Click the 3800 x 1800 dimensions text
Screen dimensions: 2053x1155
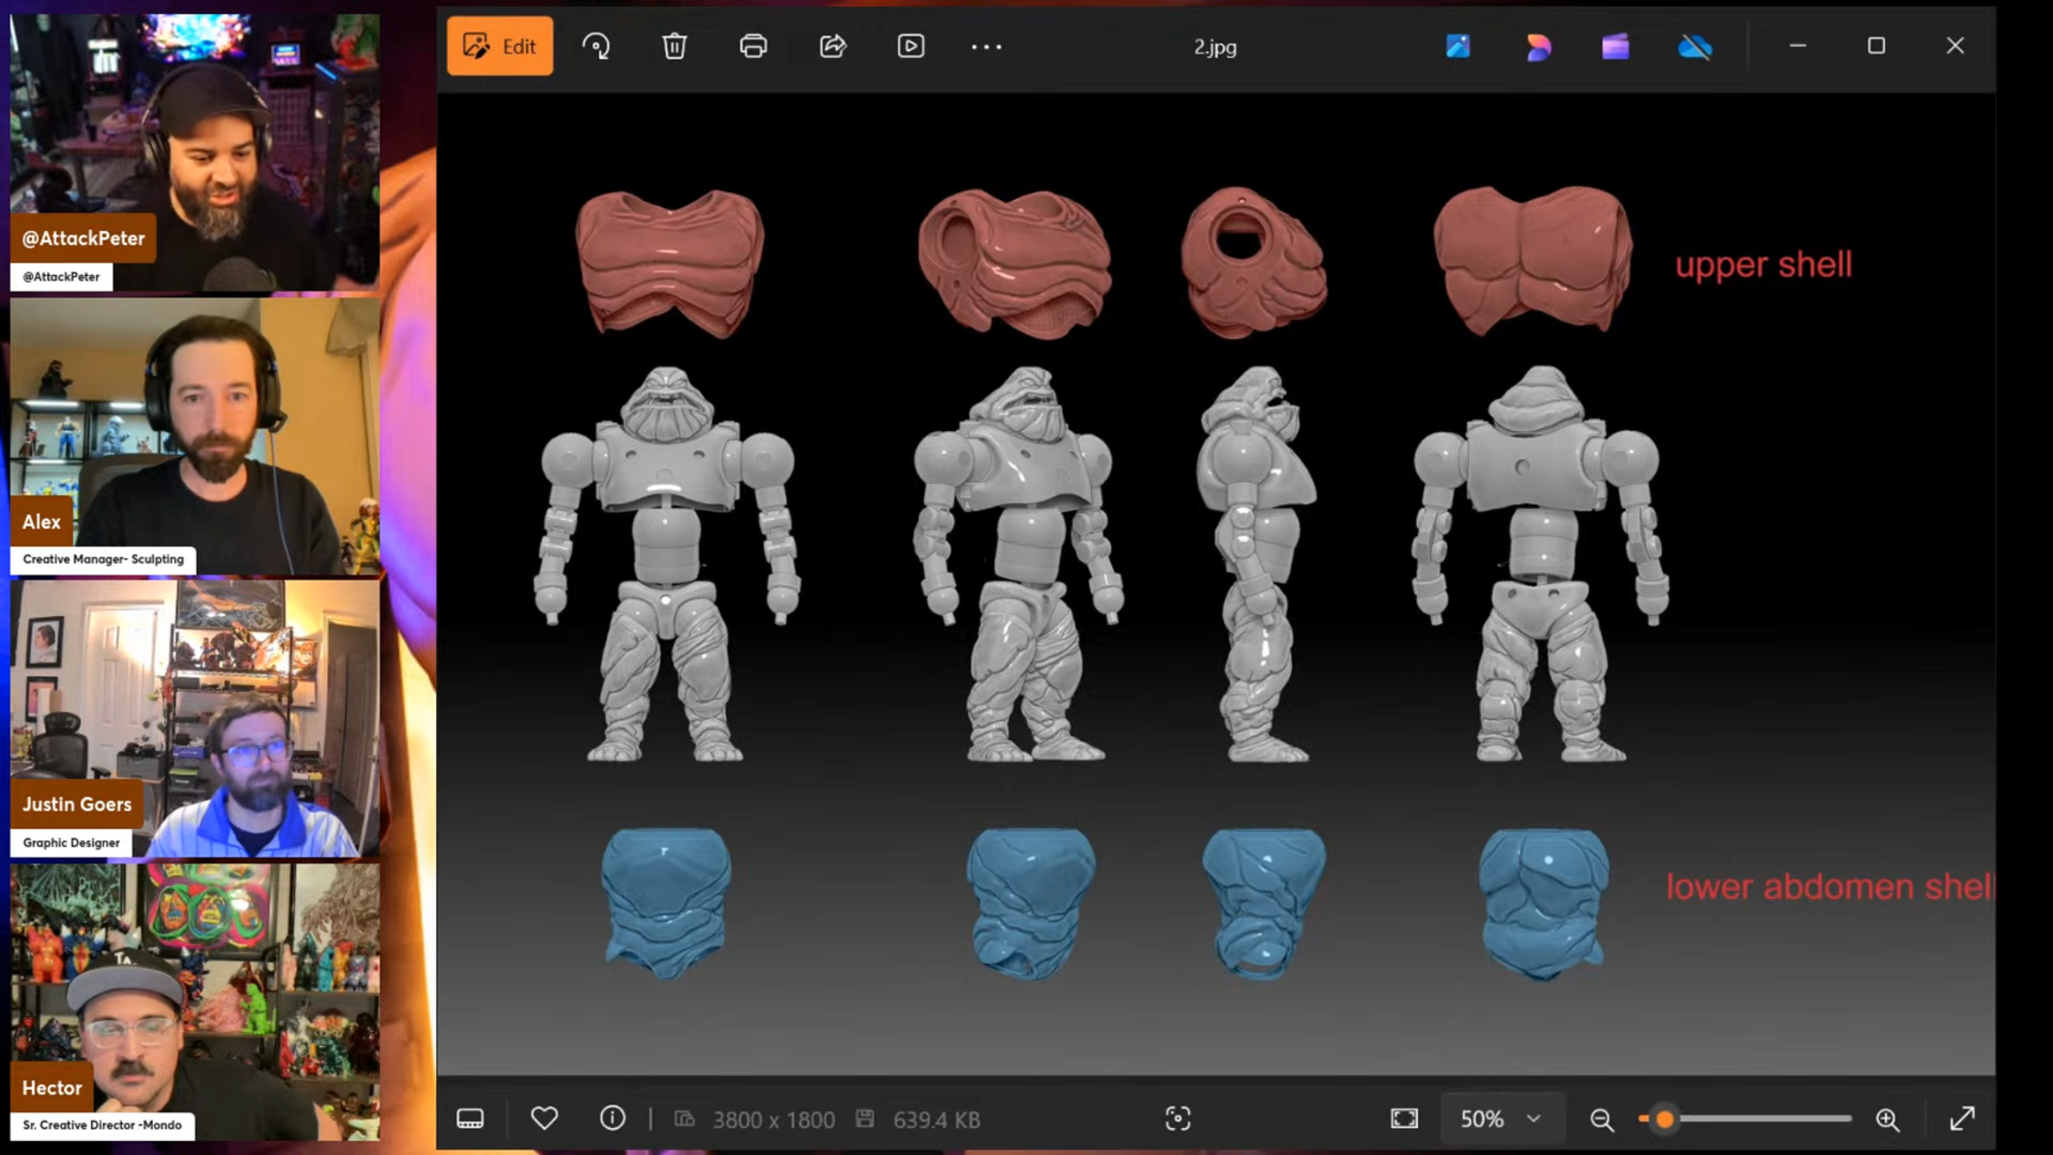(774, 1120)
